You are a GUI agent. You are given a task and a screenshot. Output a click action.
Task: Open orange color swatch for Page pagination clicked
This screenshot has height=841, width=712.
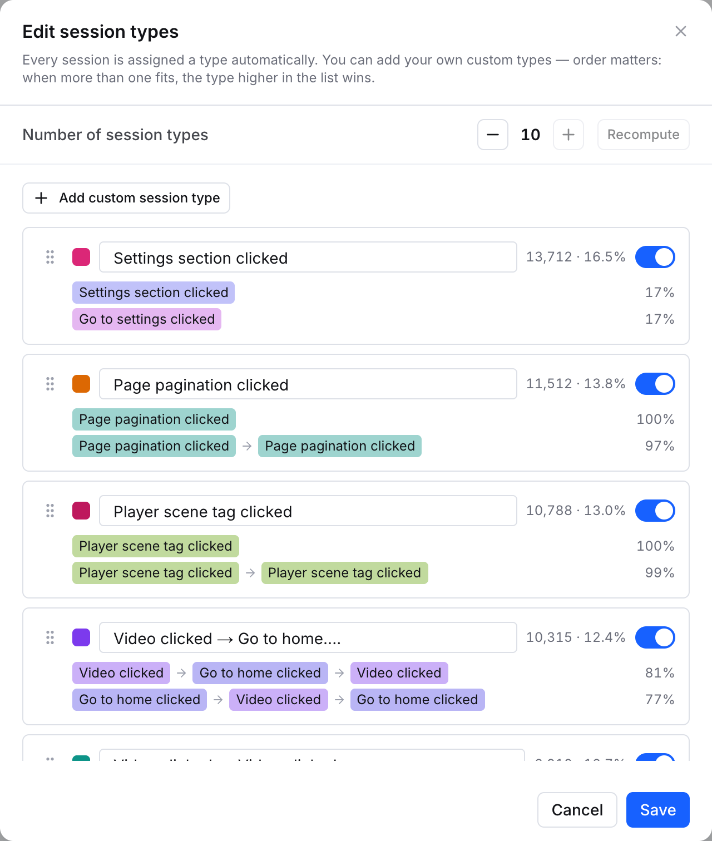pyautogui.click(x=81, y=384)
